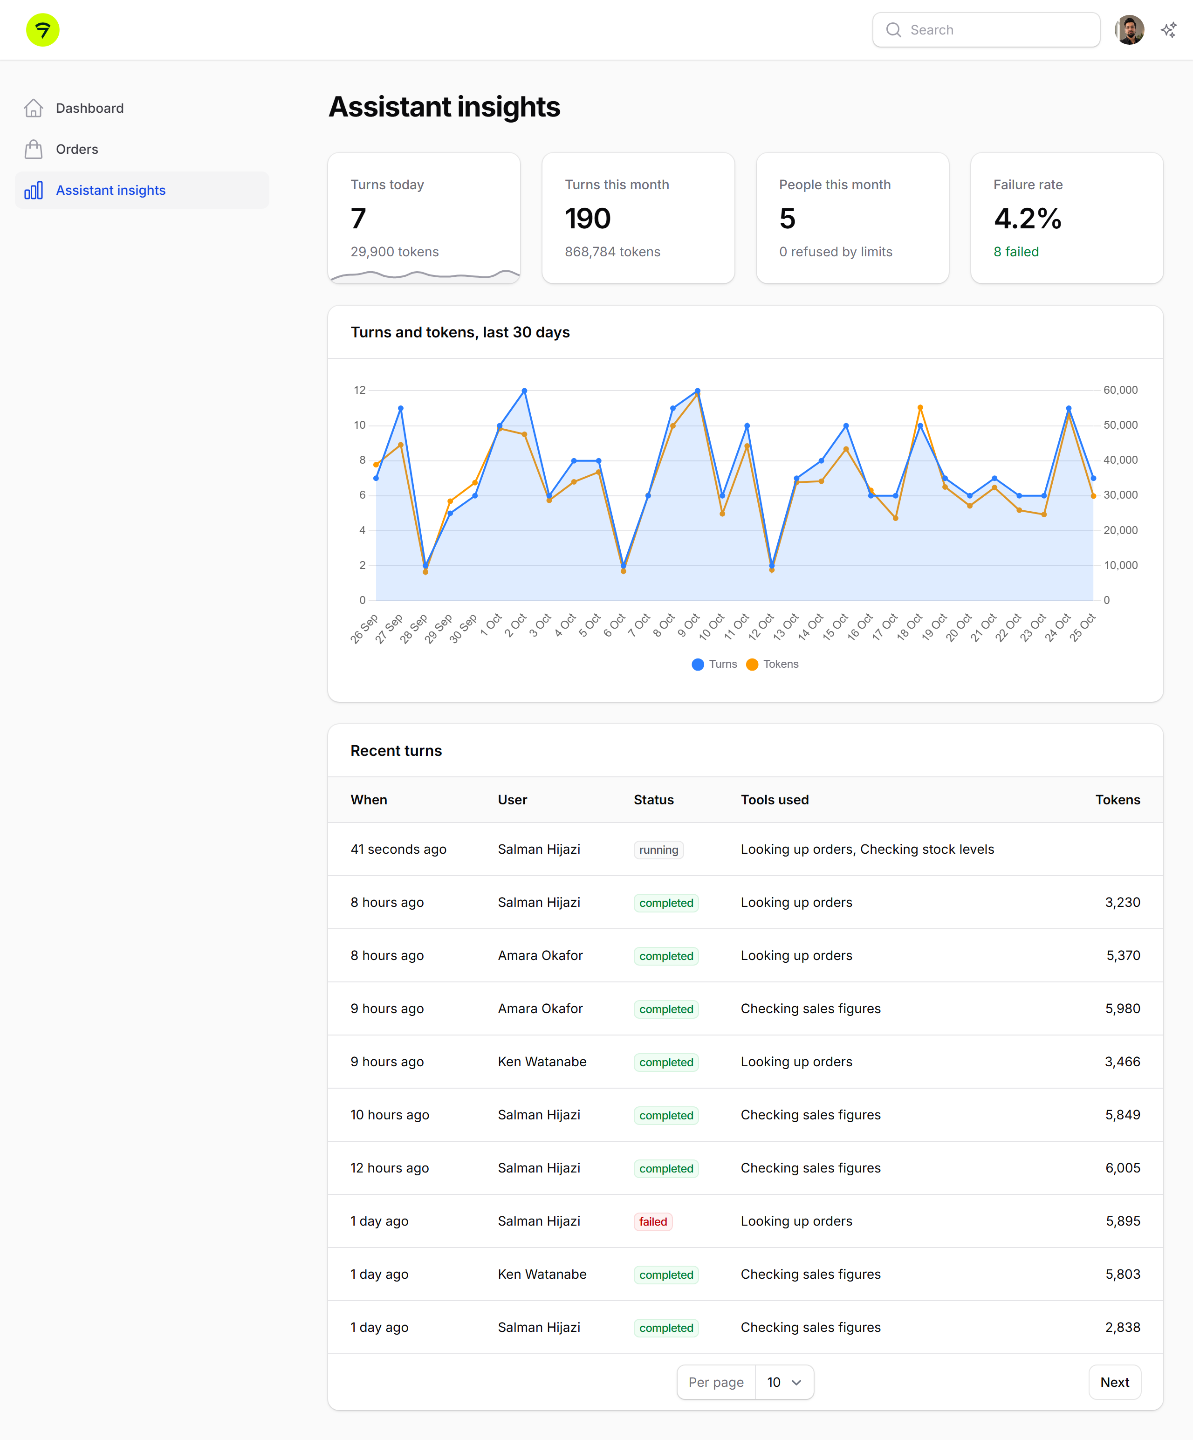This screenshot has height=1440, width=1193.
Task: Click the Dashboard house icon
Action: [x=34, y=108]
